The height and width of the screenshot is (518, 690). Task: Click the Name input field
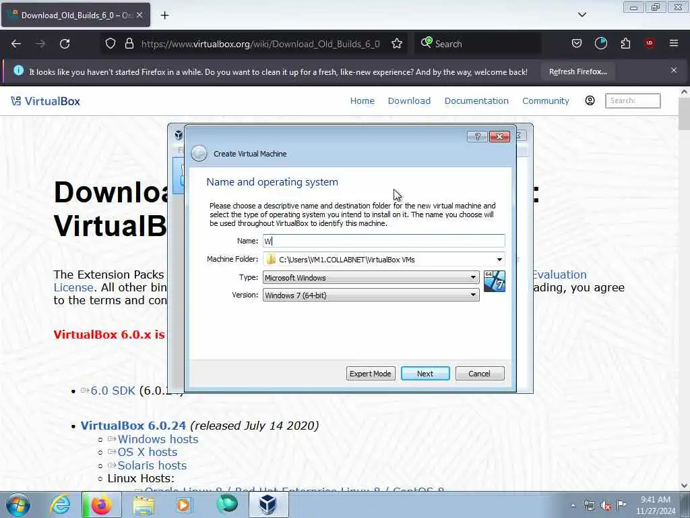pos(383,241)
